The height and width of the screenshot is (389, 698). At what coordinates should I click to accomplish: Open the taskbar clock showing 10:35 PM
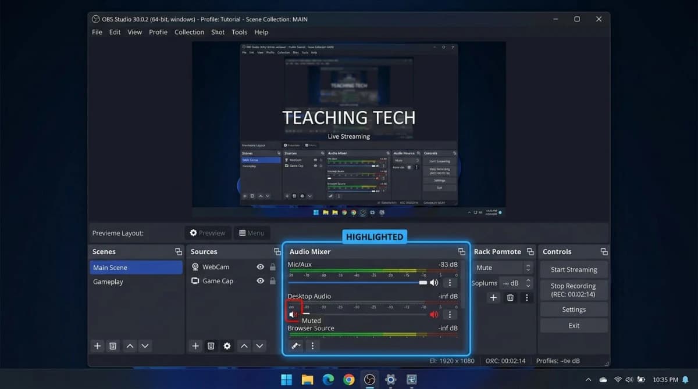point(665,380)
